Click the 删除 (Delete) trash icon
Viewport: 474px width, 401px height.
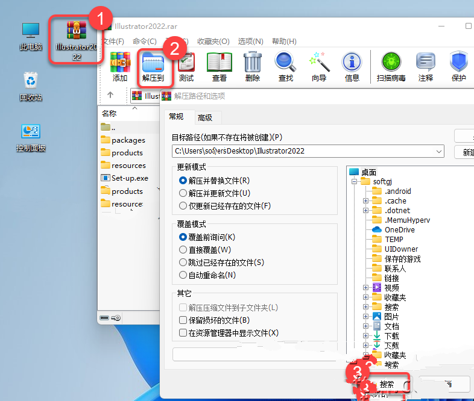coord(253,67)
